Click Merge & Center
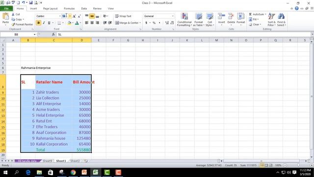 [x=127, y=23]
